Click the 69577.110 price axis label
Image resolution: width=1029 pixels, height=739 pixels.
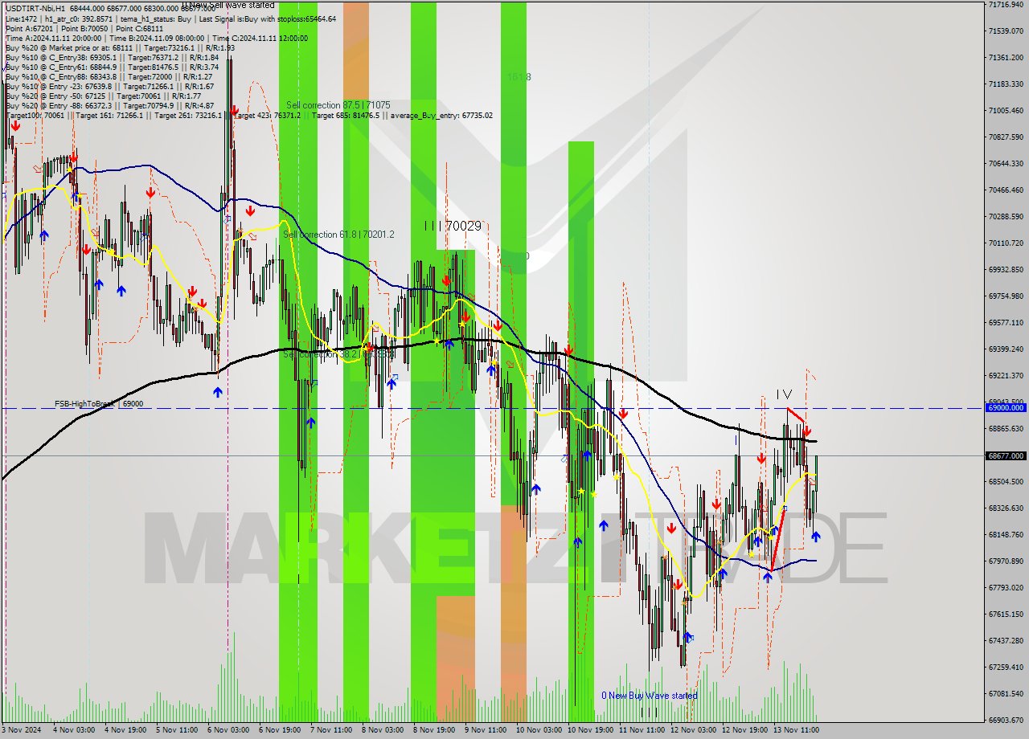click(1006, 323)
